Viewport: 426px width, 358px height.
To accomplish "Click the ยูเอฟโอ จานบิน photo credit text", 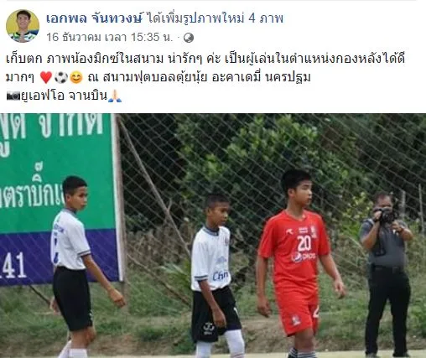I will (x=65, y=96).
